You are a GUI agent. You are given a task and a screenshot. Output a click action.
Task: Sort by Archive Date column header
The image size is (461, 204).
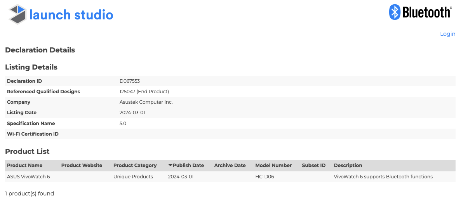click(230, 165)
